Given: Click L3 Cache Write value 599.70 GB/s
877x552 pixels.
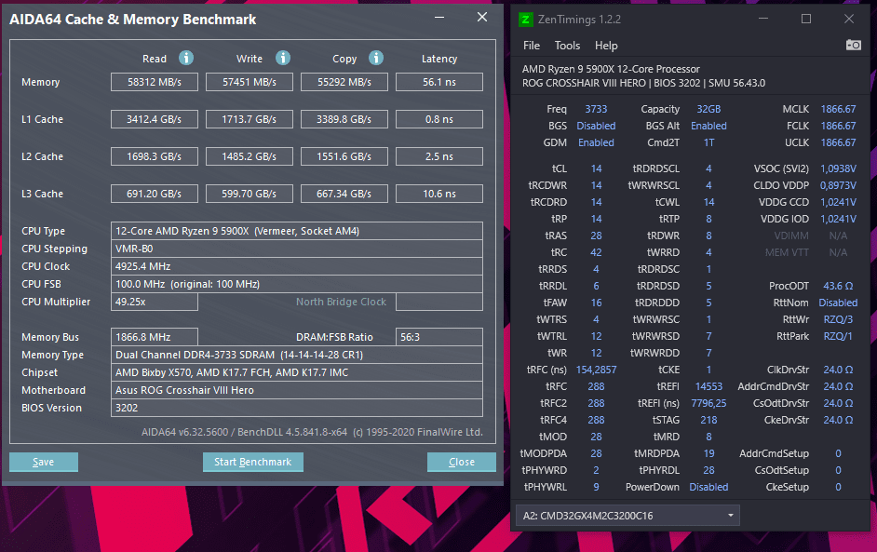Looking at the screenshot, I should [250, 194].
